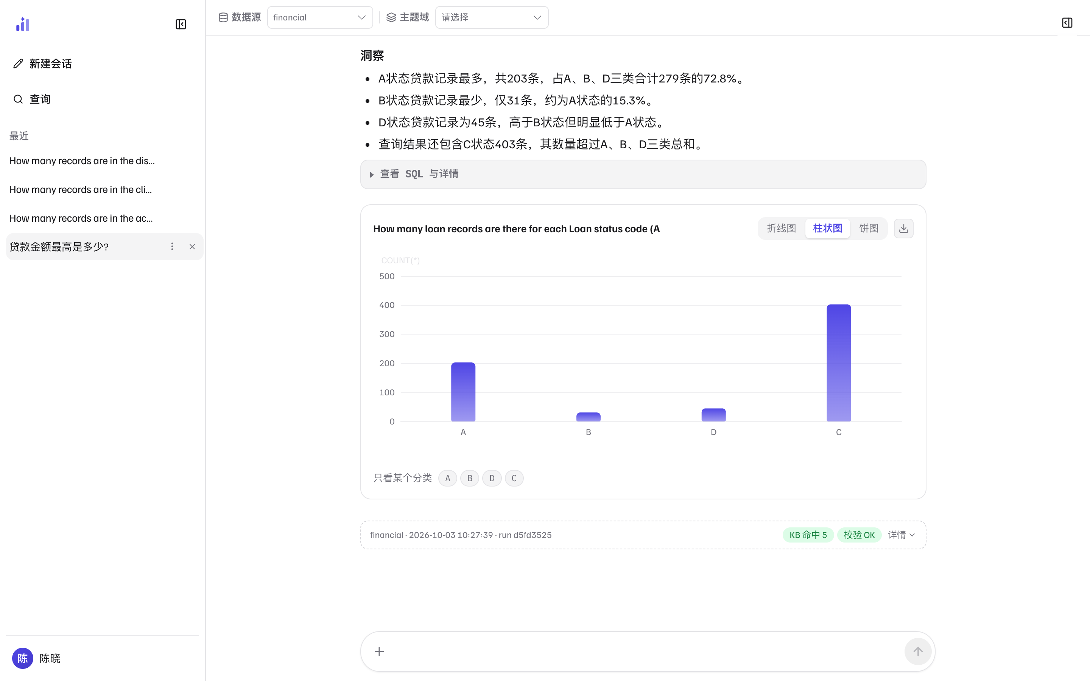Click the plus attachment icon in input

(379, 651)
